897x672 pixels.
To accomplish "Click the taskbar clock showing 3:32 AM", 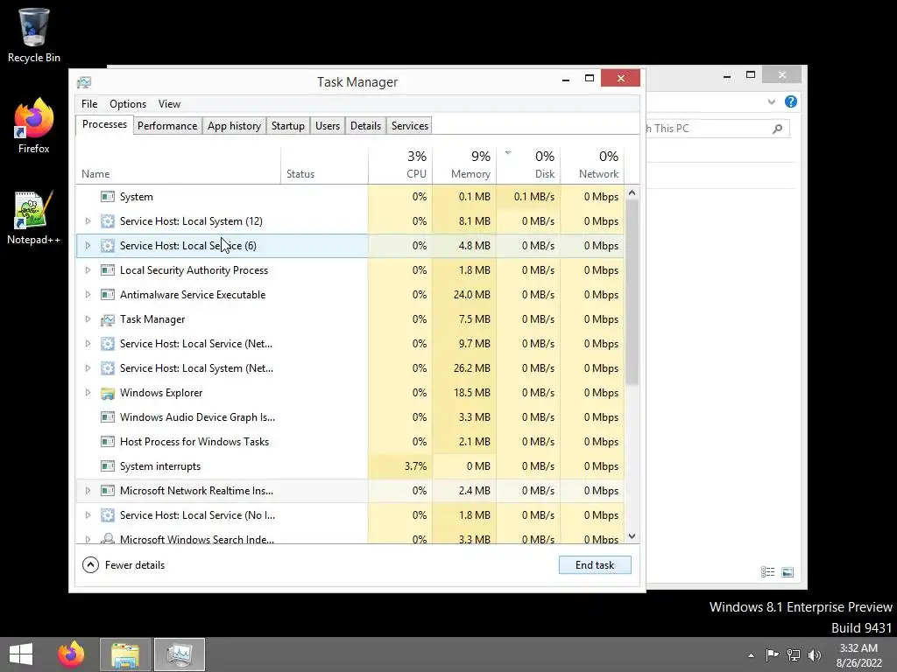I will [x=858, y=655].
